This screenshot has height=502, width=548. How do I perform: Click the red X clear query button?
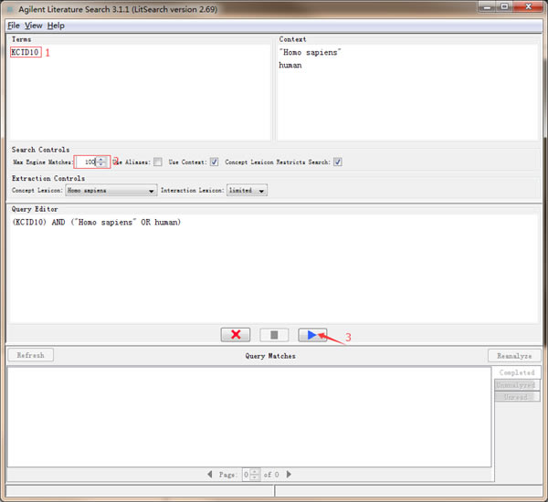pos(235,335)
